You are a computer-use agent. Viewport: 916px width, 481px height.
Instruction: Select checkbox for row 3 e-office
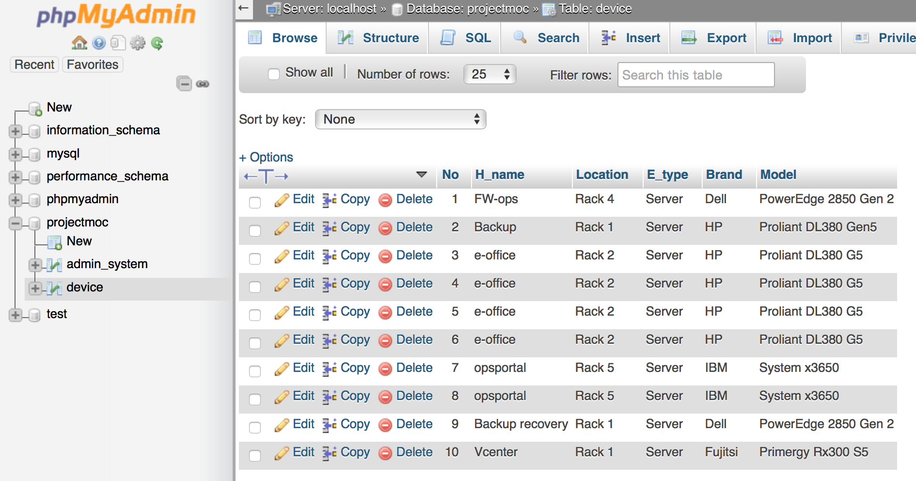tap(255, 259)
